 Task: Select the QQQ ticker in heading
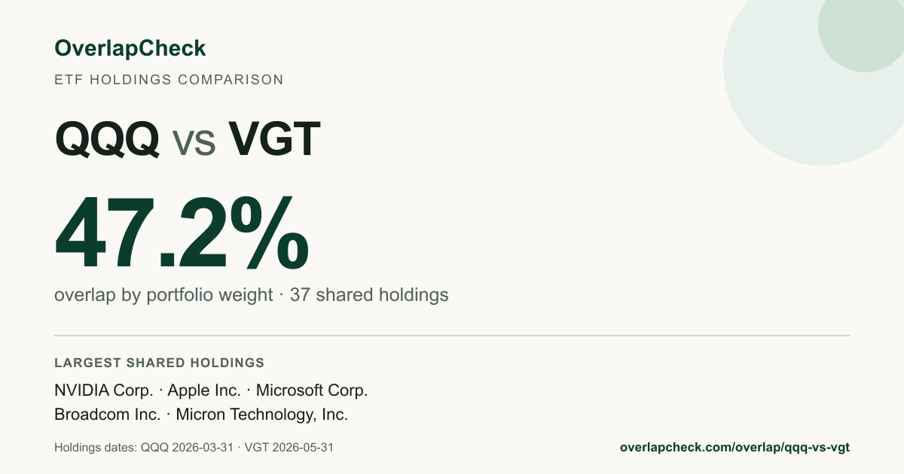(107, 139)
